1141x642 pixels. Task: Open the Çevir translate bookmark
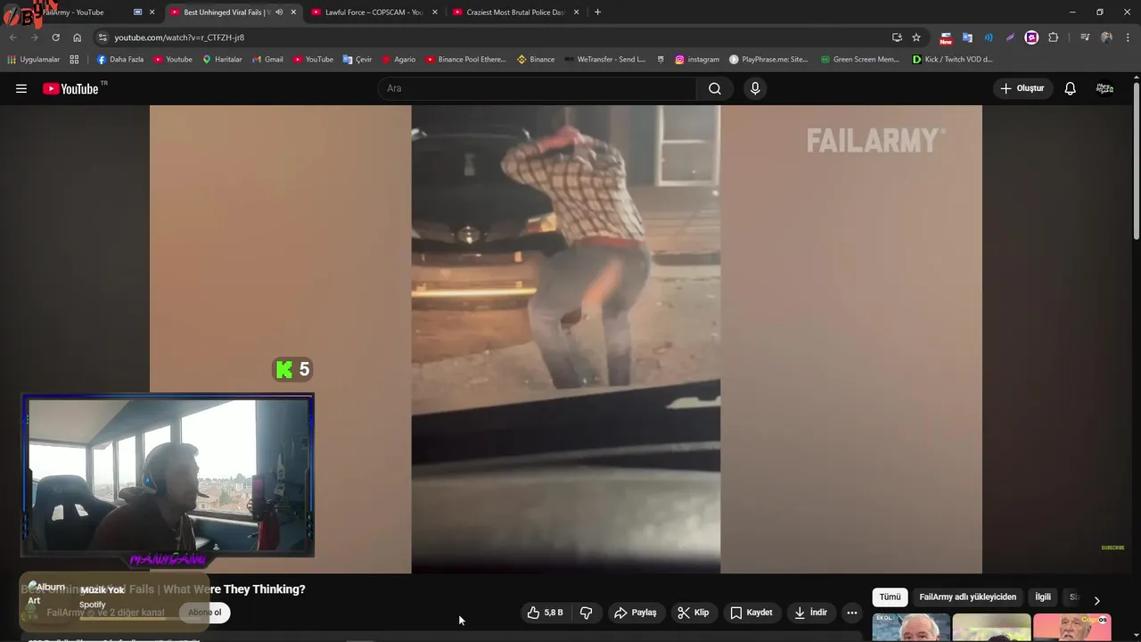[x=357, y=60]
